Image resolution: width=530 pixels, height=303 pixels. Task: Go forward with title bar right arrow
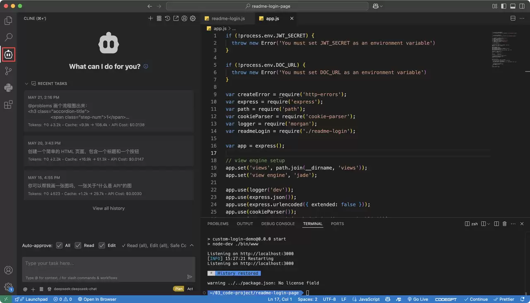[x=159, y=6]
